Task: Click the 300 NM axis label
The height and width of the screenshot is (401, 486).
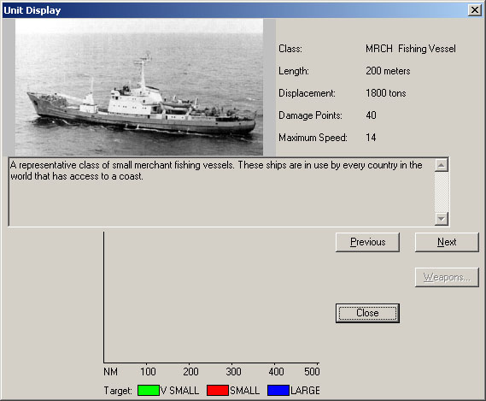Action: pos(233,372)
